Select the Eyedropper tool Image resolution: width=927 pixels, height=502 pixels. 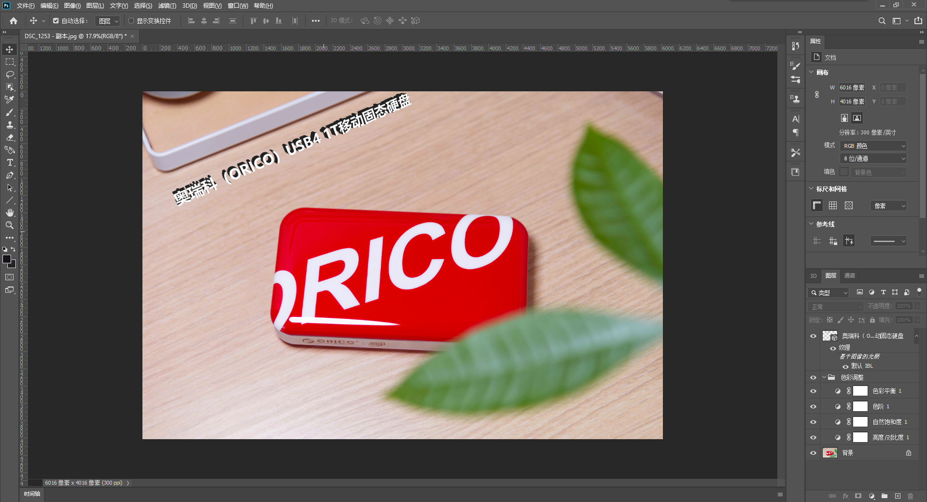(x=10, y=100)
